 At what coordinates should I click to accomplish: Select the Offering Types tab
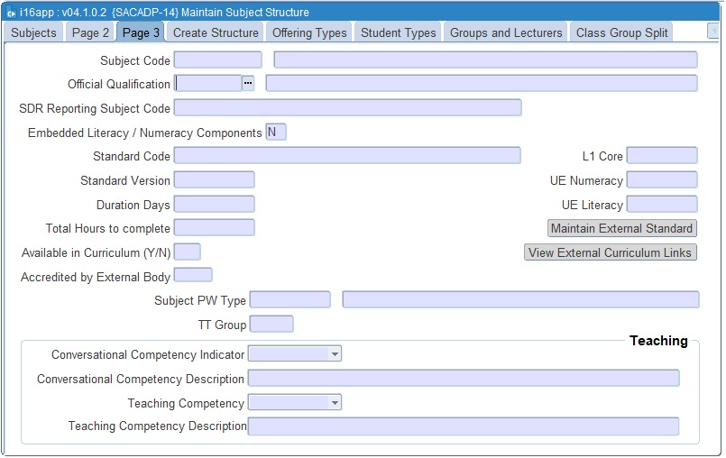coord(309,32)
